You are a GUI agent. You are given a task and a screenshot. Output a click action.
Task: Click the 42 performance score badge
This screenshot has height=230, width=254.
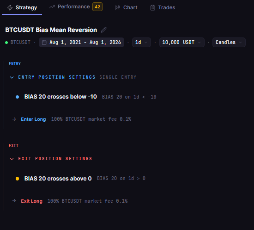click(x=97, y=6)
